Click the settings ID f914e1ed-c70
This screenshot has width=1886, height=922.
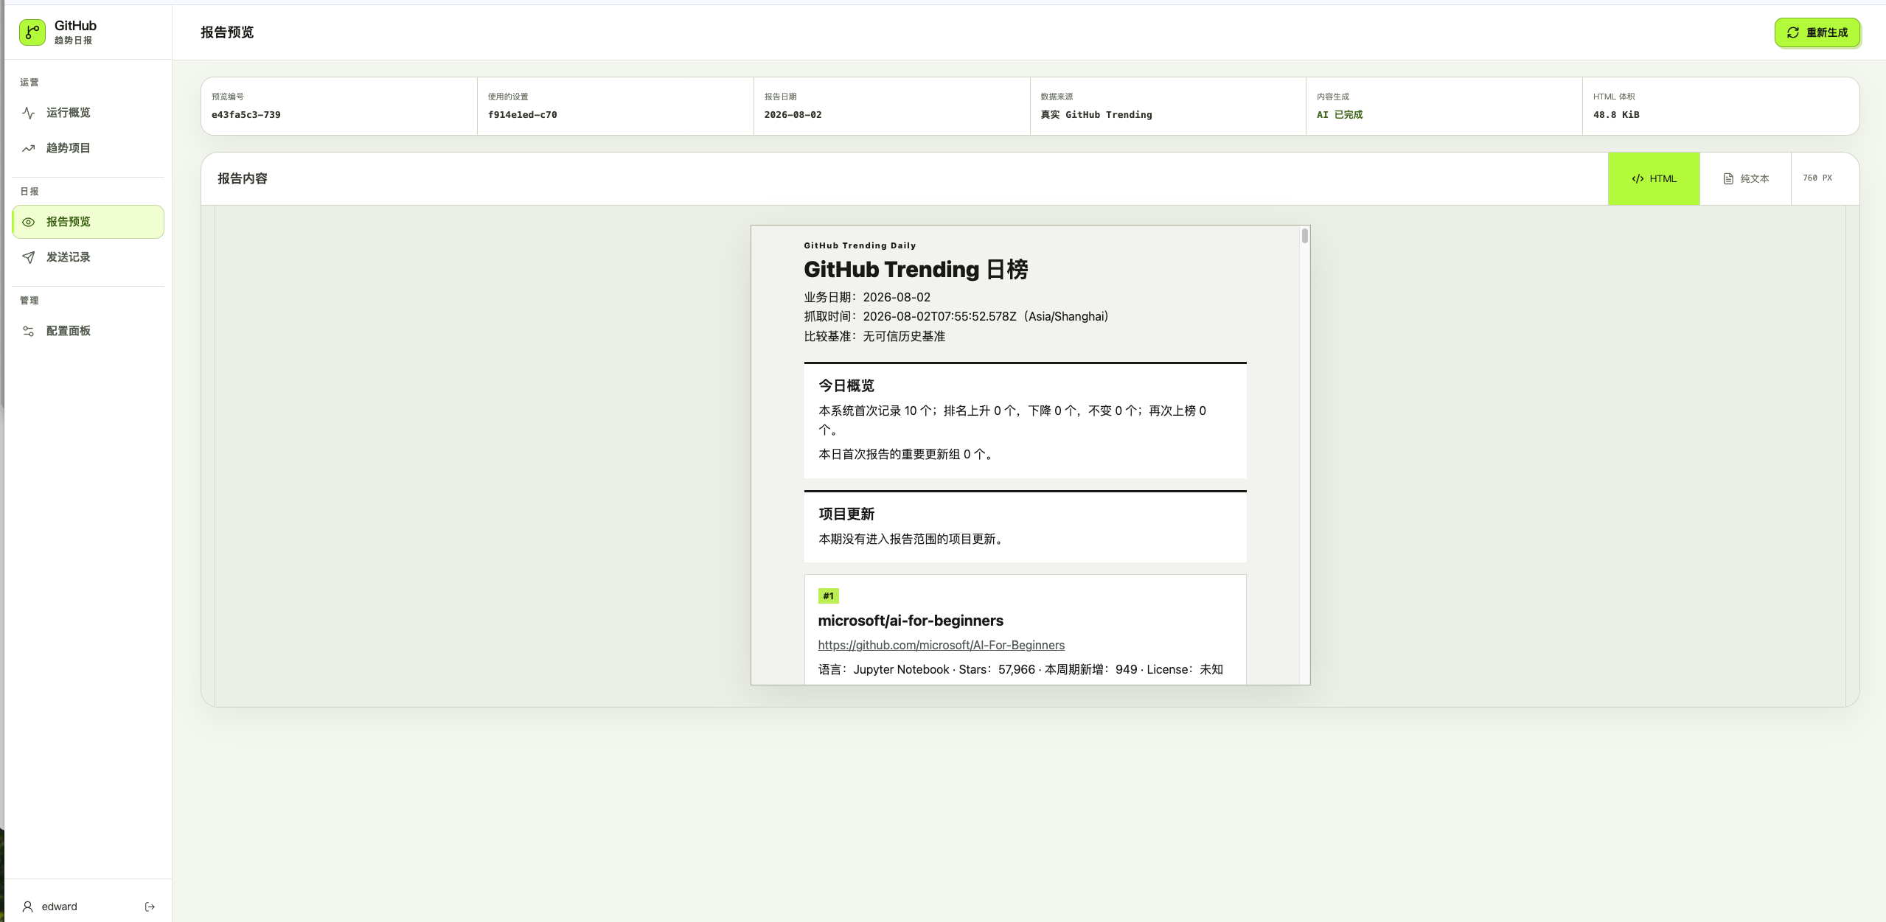[x=522, y=115]
